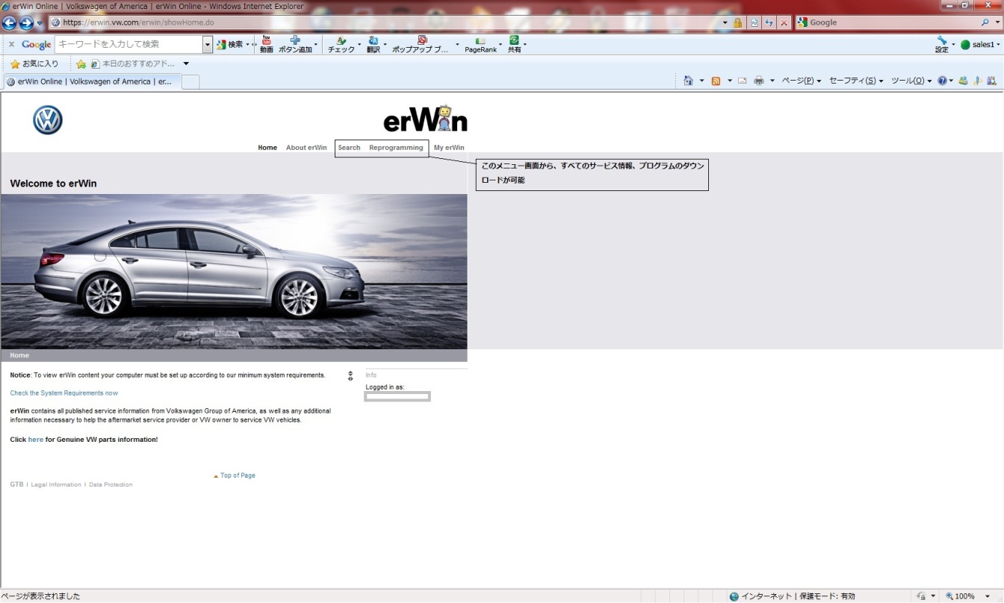Click the Volkswagen logo
This screenshot has width=1004, height=603.
pos(48,120)
